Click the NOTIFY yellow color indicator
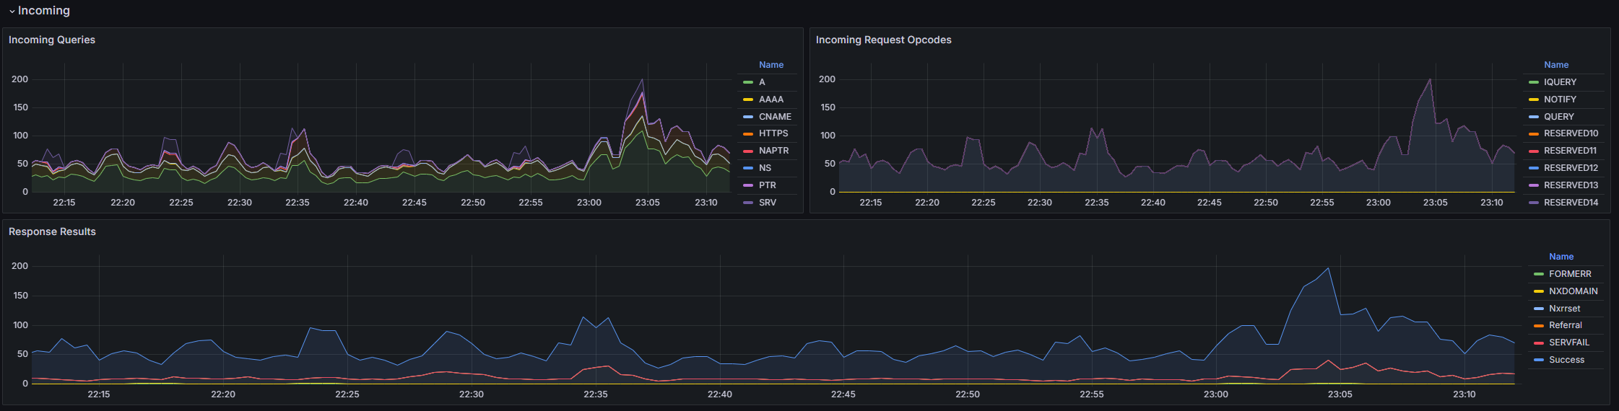Viewport: 1619px width, 411px height. 1534,100
